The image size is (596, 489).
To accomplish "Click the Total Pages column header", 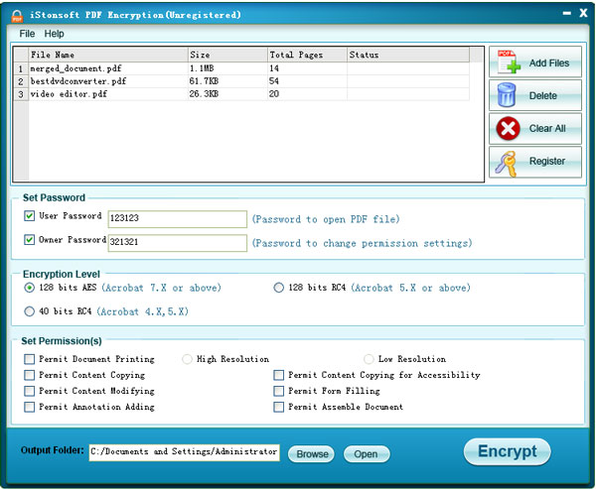I will 307,55.
